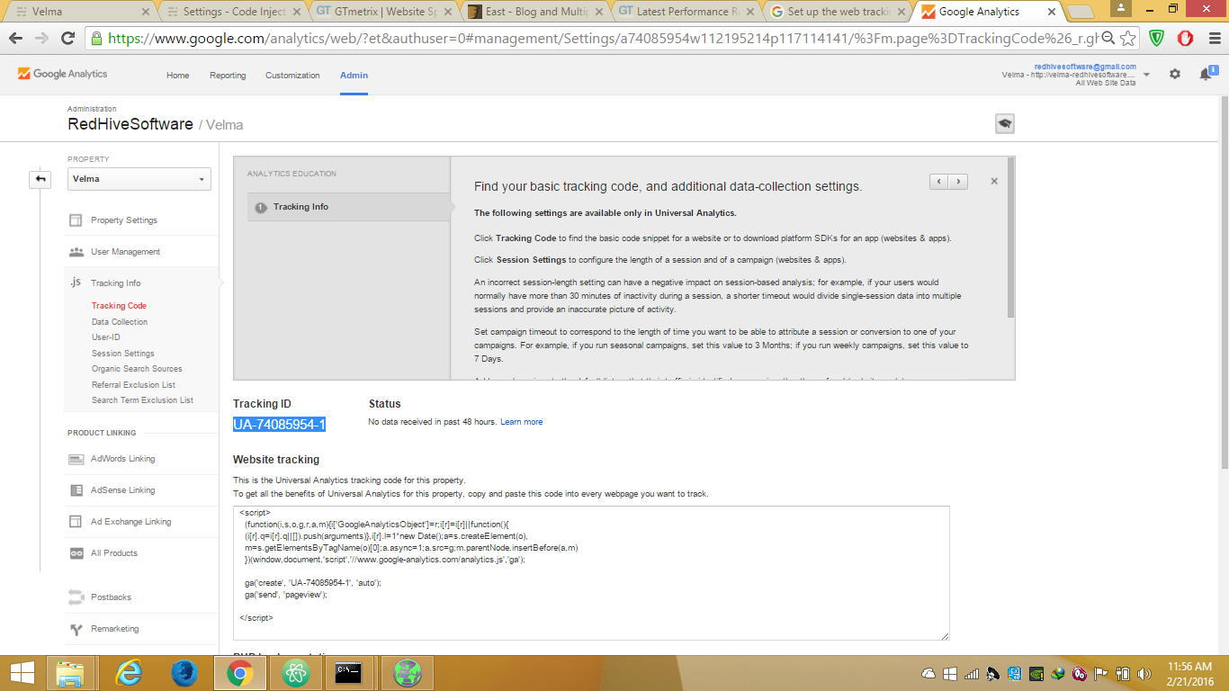This screenshot has width=1229, height=691.
Task: Open Session Settings
Action: tap(123, 354)
